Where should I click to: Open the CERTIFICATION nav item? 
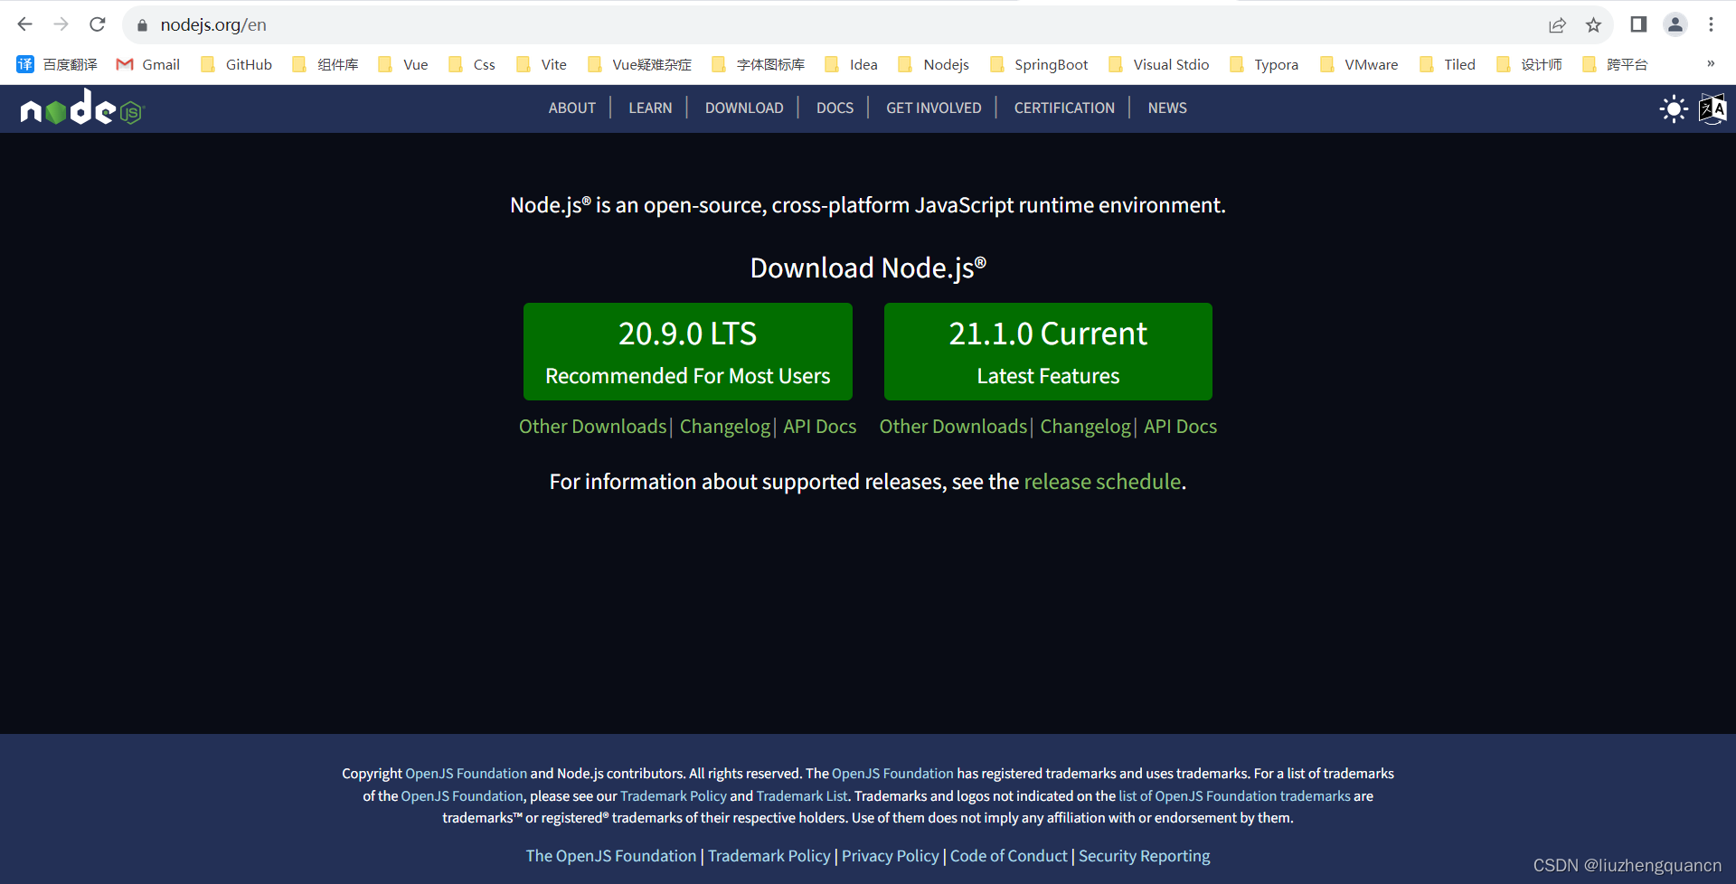pos(1064,108)
